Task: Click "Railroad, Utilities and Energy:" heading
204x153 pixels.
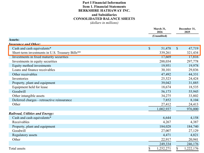Action: pos(31,114)
